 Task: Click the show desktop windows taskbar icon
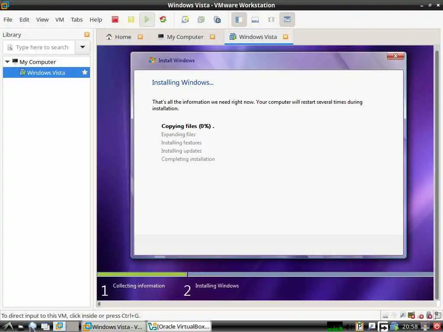click(x=45, y=327)
